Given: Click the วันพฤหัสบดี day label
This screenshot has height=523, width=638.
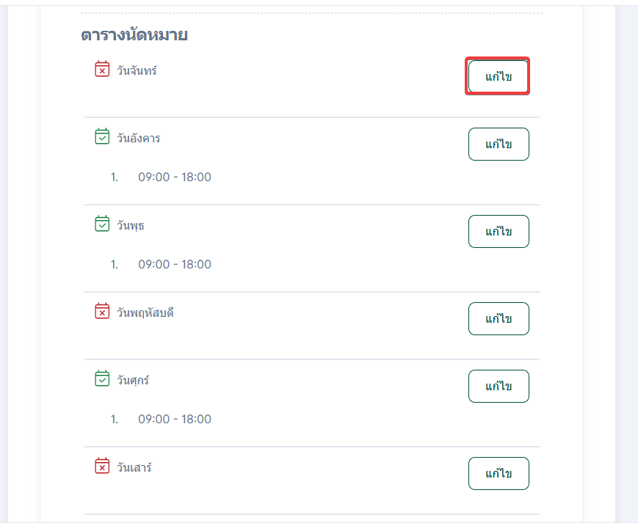Looking at the screenshot, I should point(145,312).
